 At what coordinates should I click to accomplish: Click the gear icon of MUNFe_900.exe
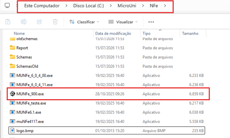point(12,94)
